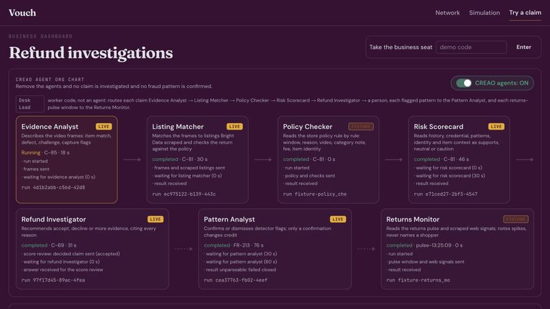The height and width of the screenshot is (309, 550).
Task: Click Returns Monitor pulse-13:25:09 status
Action: click(424, 245)
